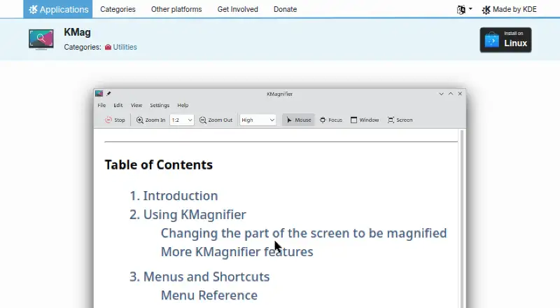
Task: Click the Stop toolbar button
Action: 115,120
